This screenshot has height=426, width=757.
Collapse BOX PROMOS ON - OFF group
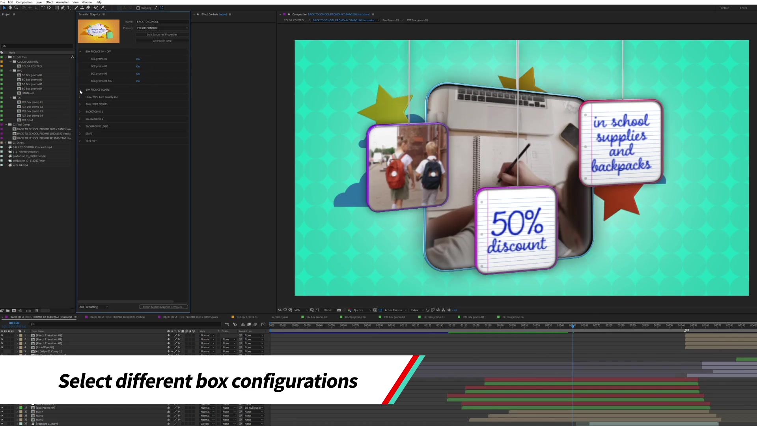coord(80,52)
